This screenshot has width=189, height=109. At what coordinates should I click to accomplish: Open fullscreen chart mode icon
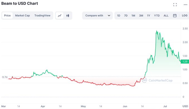click(175, 5)
